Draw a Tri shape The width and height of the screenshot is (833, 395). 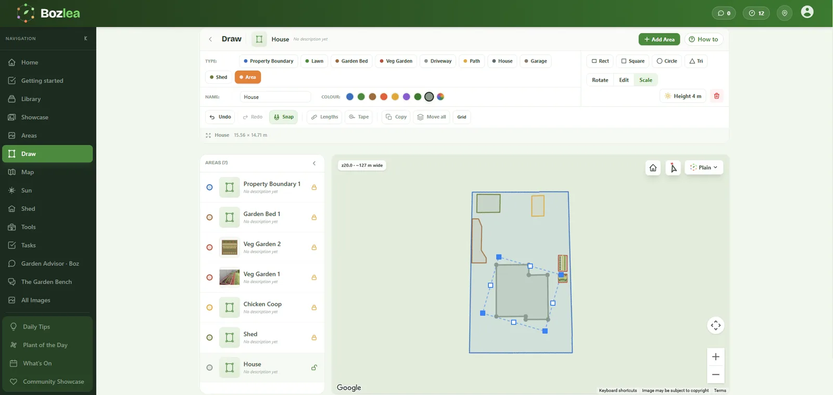[x=696, y=61]
